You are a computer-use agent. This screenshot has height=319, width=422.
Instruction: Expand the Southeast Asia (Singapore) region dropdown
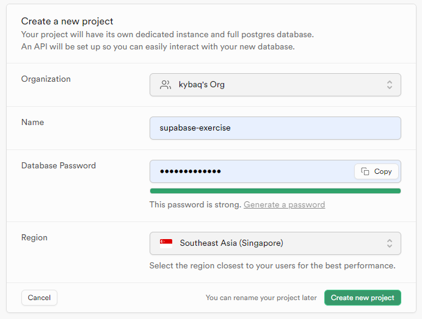pyautogui.click(x=275, y=243)
